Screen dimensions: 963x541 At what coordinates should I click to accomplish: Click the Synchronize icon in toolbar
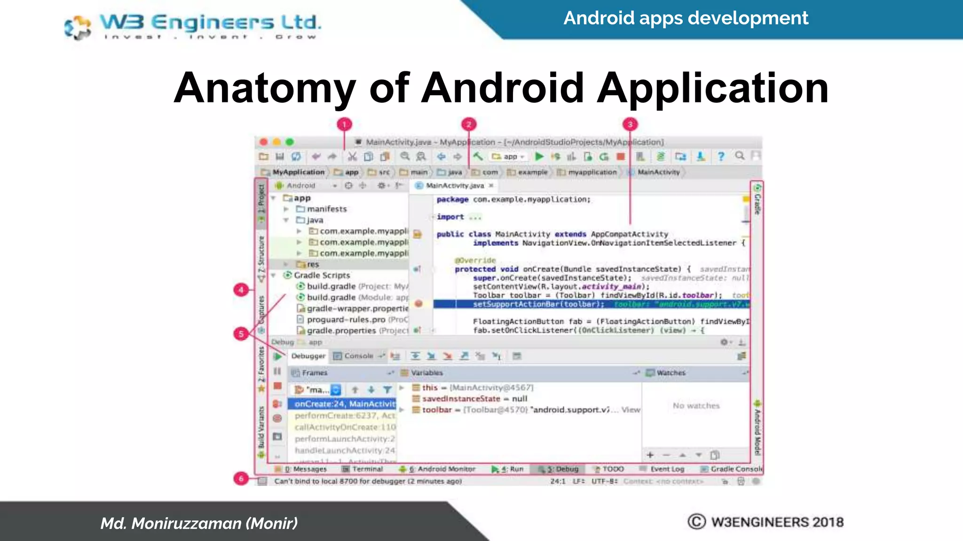[x=296, y=156]
